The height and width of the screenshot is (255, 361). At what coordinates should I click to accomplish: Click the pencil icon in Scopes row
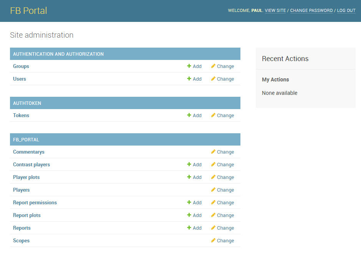(x=213, y=240)
